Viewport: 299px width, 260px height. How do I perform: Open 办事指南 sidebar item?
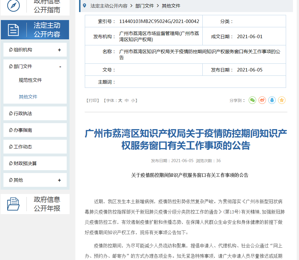pyautogui.click(x=35, y=130)
